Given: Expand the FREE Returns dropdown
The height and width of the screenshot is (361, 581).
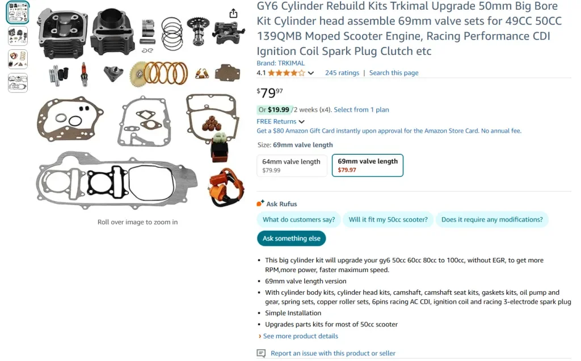Looking at the screenshot, I should (x=301, y=121).
